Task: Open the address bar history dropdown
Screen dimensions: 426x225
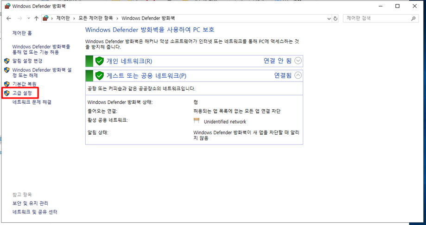Action: pyautogui.click(x=329, y=19)
